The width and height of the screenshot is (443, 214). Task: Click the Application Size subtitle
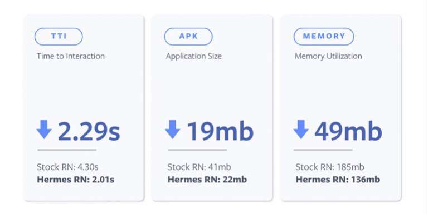pyautogui.click(x=194, y=56)
